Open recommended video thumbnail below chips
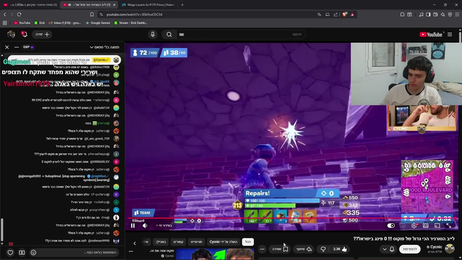 (215, 254)
